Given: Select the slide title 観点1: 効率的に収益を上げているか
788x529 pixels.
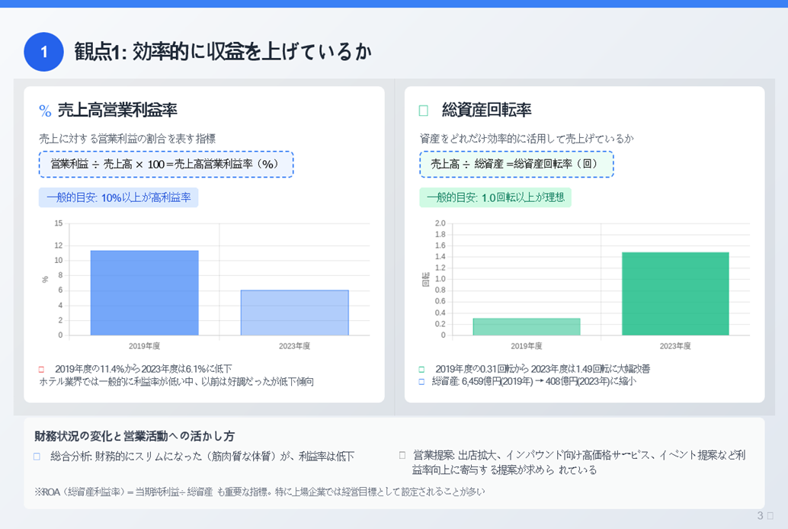Looking at the screenshot, I should pos(223,52).
